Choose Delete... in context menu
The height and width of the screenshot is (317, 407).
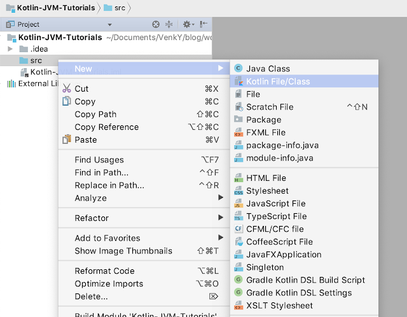[x=144, y=296]
